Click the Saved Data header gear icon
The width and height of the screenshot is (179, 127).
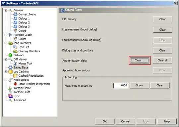tap(62, 10)
